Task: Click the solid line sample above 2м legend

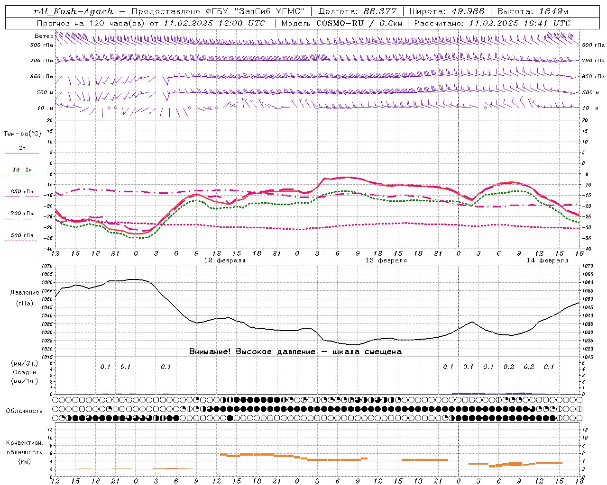Action: tap(22, 153)
